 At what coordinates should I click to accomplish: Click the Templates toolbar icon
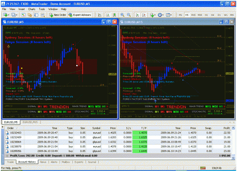click(x=168, y=15)
